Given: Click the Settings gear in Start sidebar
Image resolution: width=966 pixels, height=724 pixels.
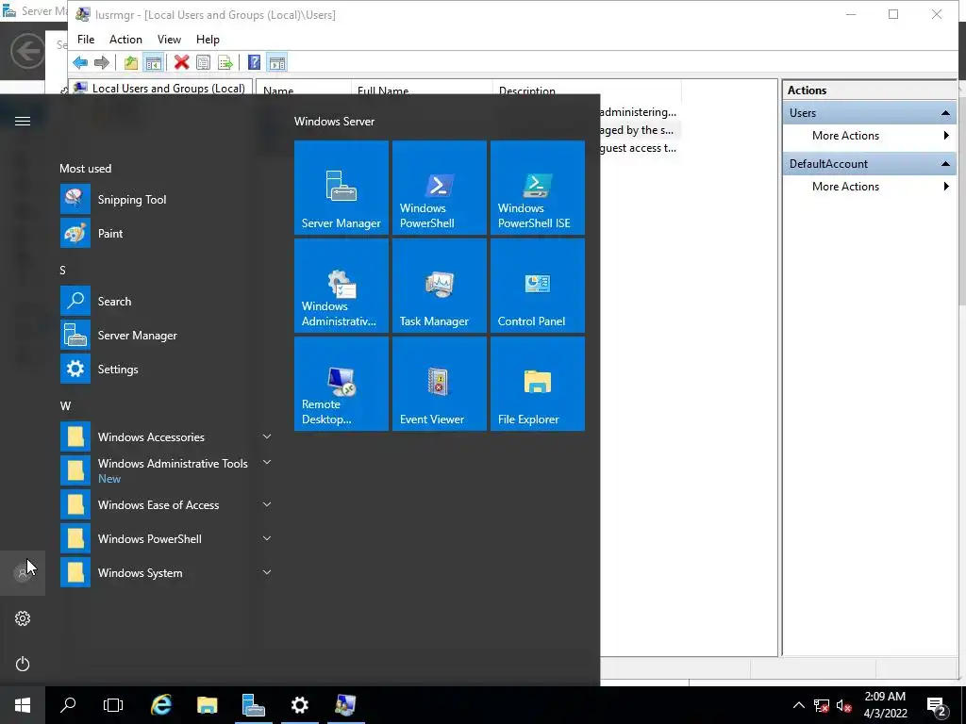Looking at the screenshot, I should (23, 618).
